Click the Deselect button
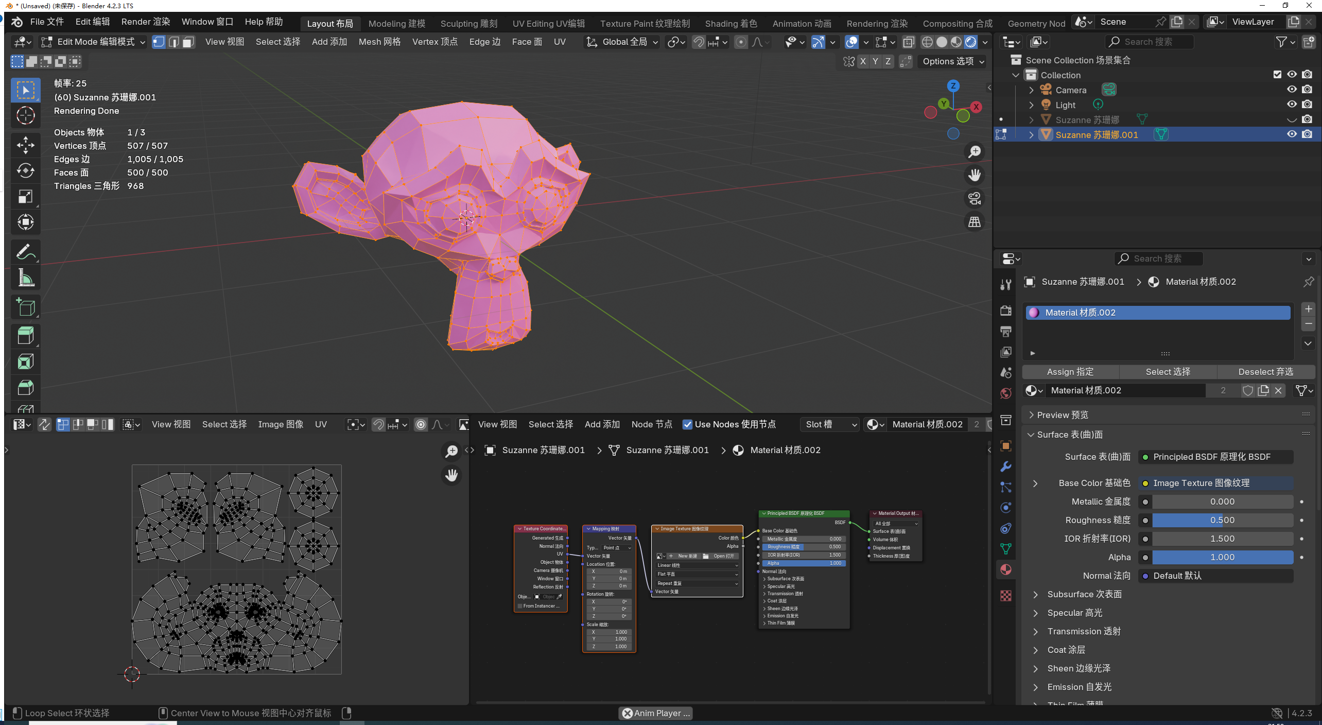Screen dimensions: 1322x725 (x=1266, y=372)
